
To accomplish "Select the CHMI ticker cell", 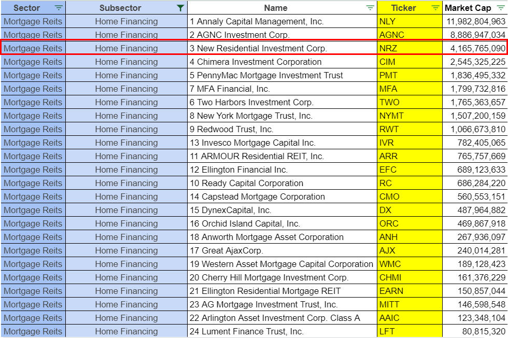I will pyautogui.click(x=410, y=277).
